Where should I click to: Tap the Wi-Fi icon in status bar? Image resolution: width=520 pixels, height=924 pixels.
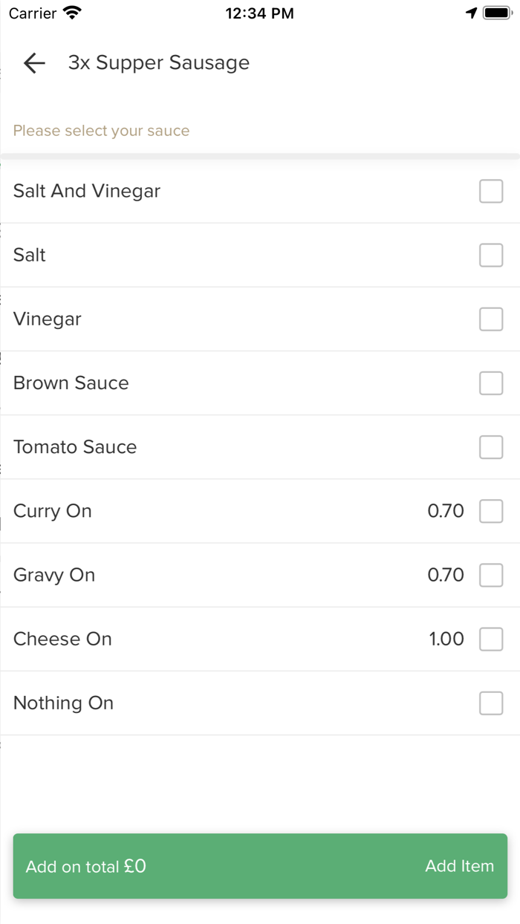click(73, 13)
